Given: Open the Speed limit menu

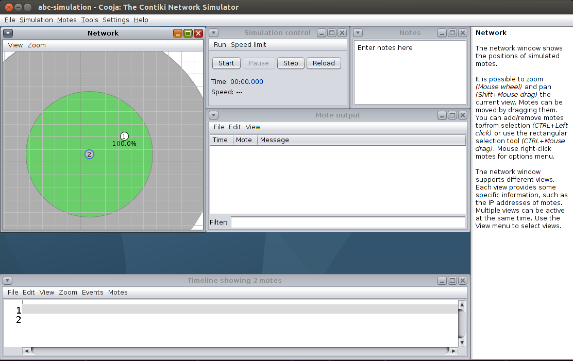Looking at the screenshot, I should (x=248, y=45).
